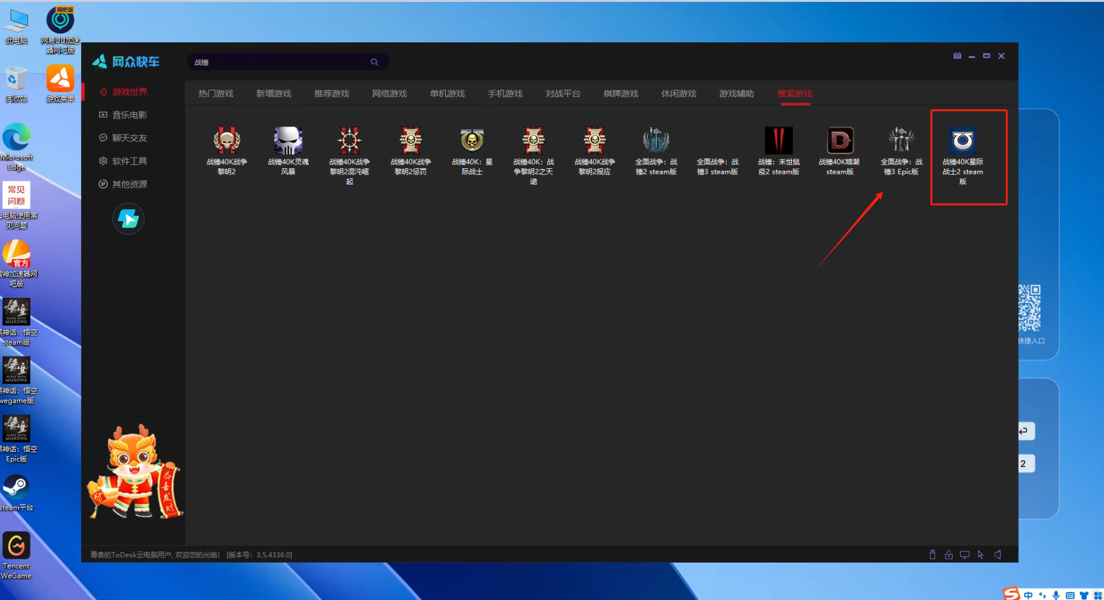Open 黑神话：悟空 Epic版 desktop shortcut

coord(17,439)
